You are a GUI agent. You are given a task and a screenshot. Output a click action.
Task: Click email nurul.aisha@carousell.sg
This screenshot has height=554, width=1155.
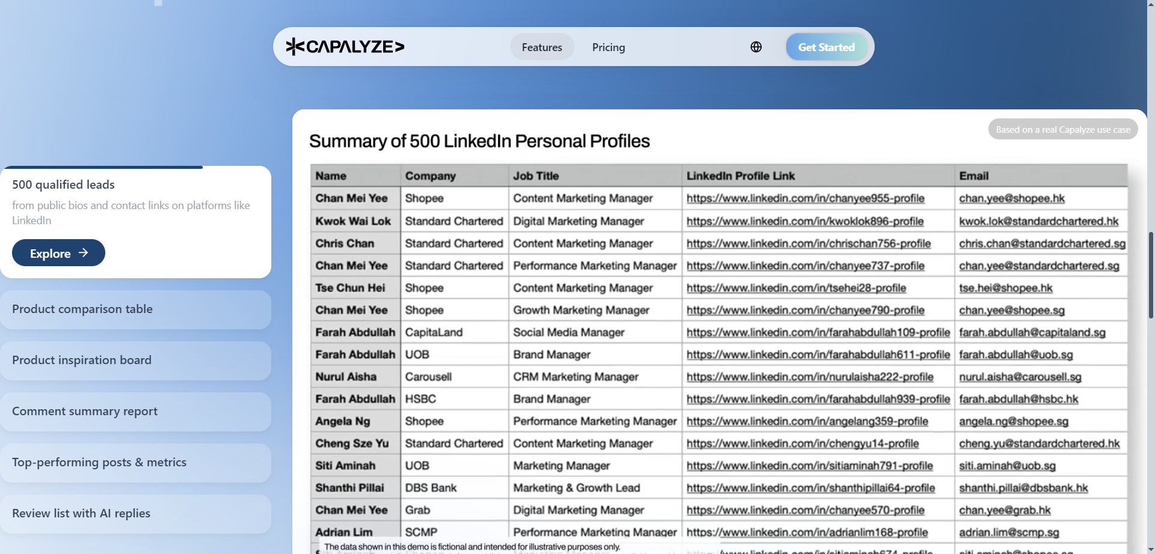pyautogui.click(x=1020, y=377)
